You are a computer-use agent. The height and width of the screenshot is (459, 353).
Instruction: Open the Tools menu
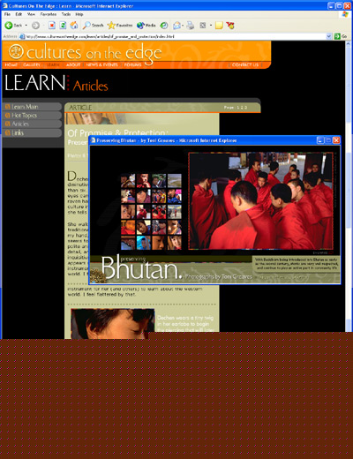[66, 14]
